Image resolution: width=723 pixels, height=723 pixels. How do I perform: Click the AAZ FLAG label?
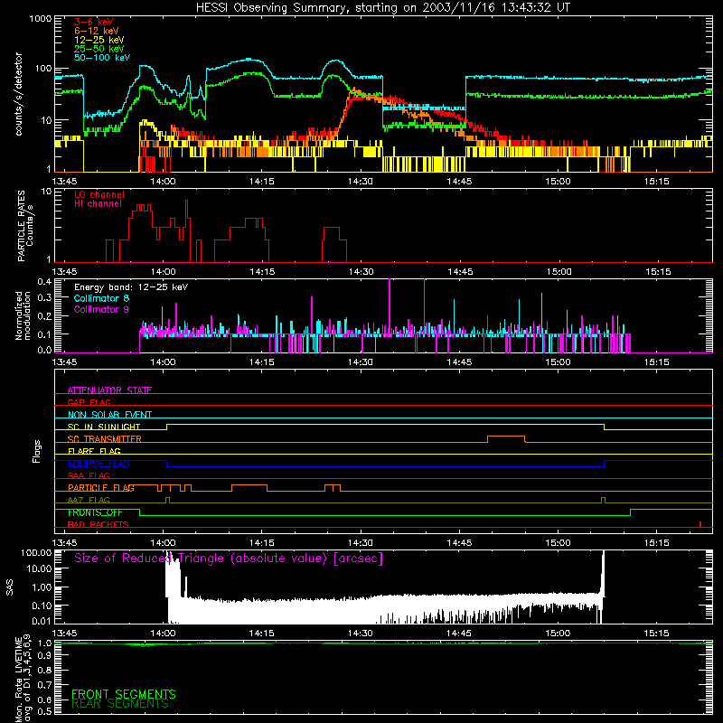click(x=89, y=500)
